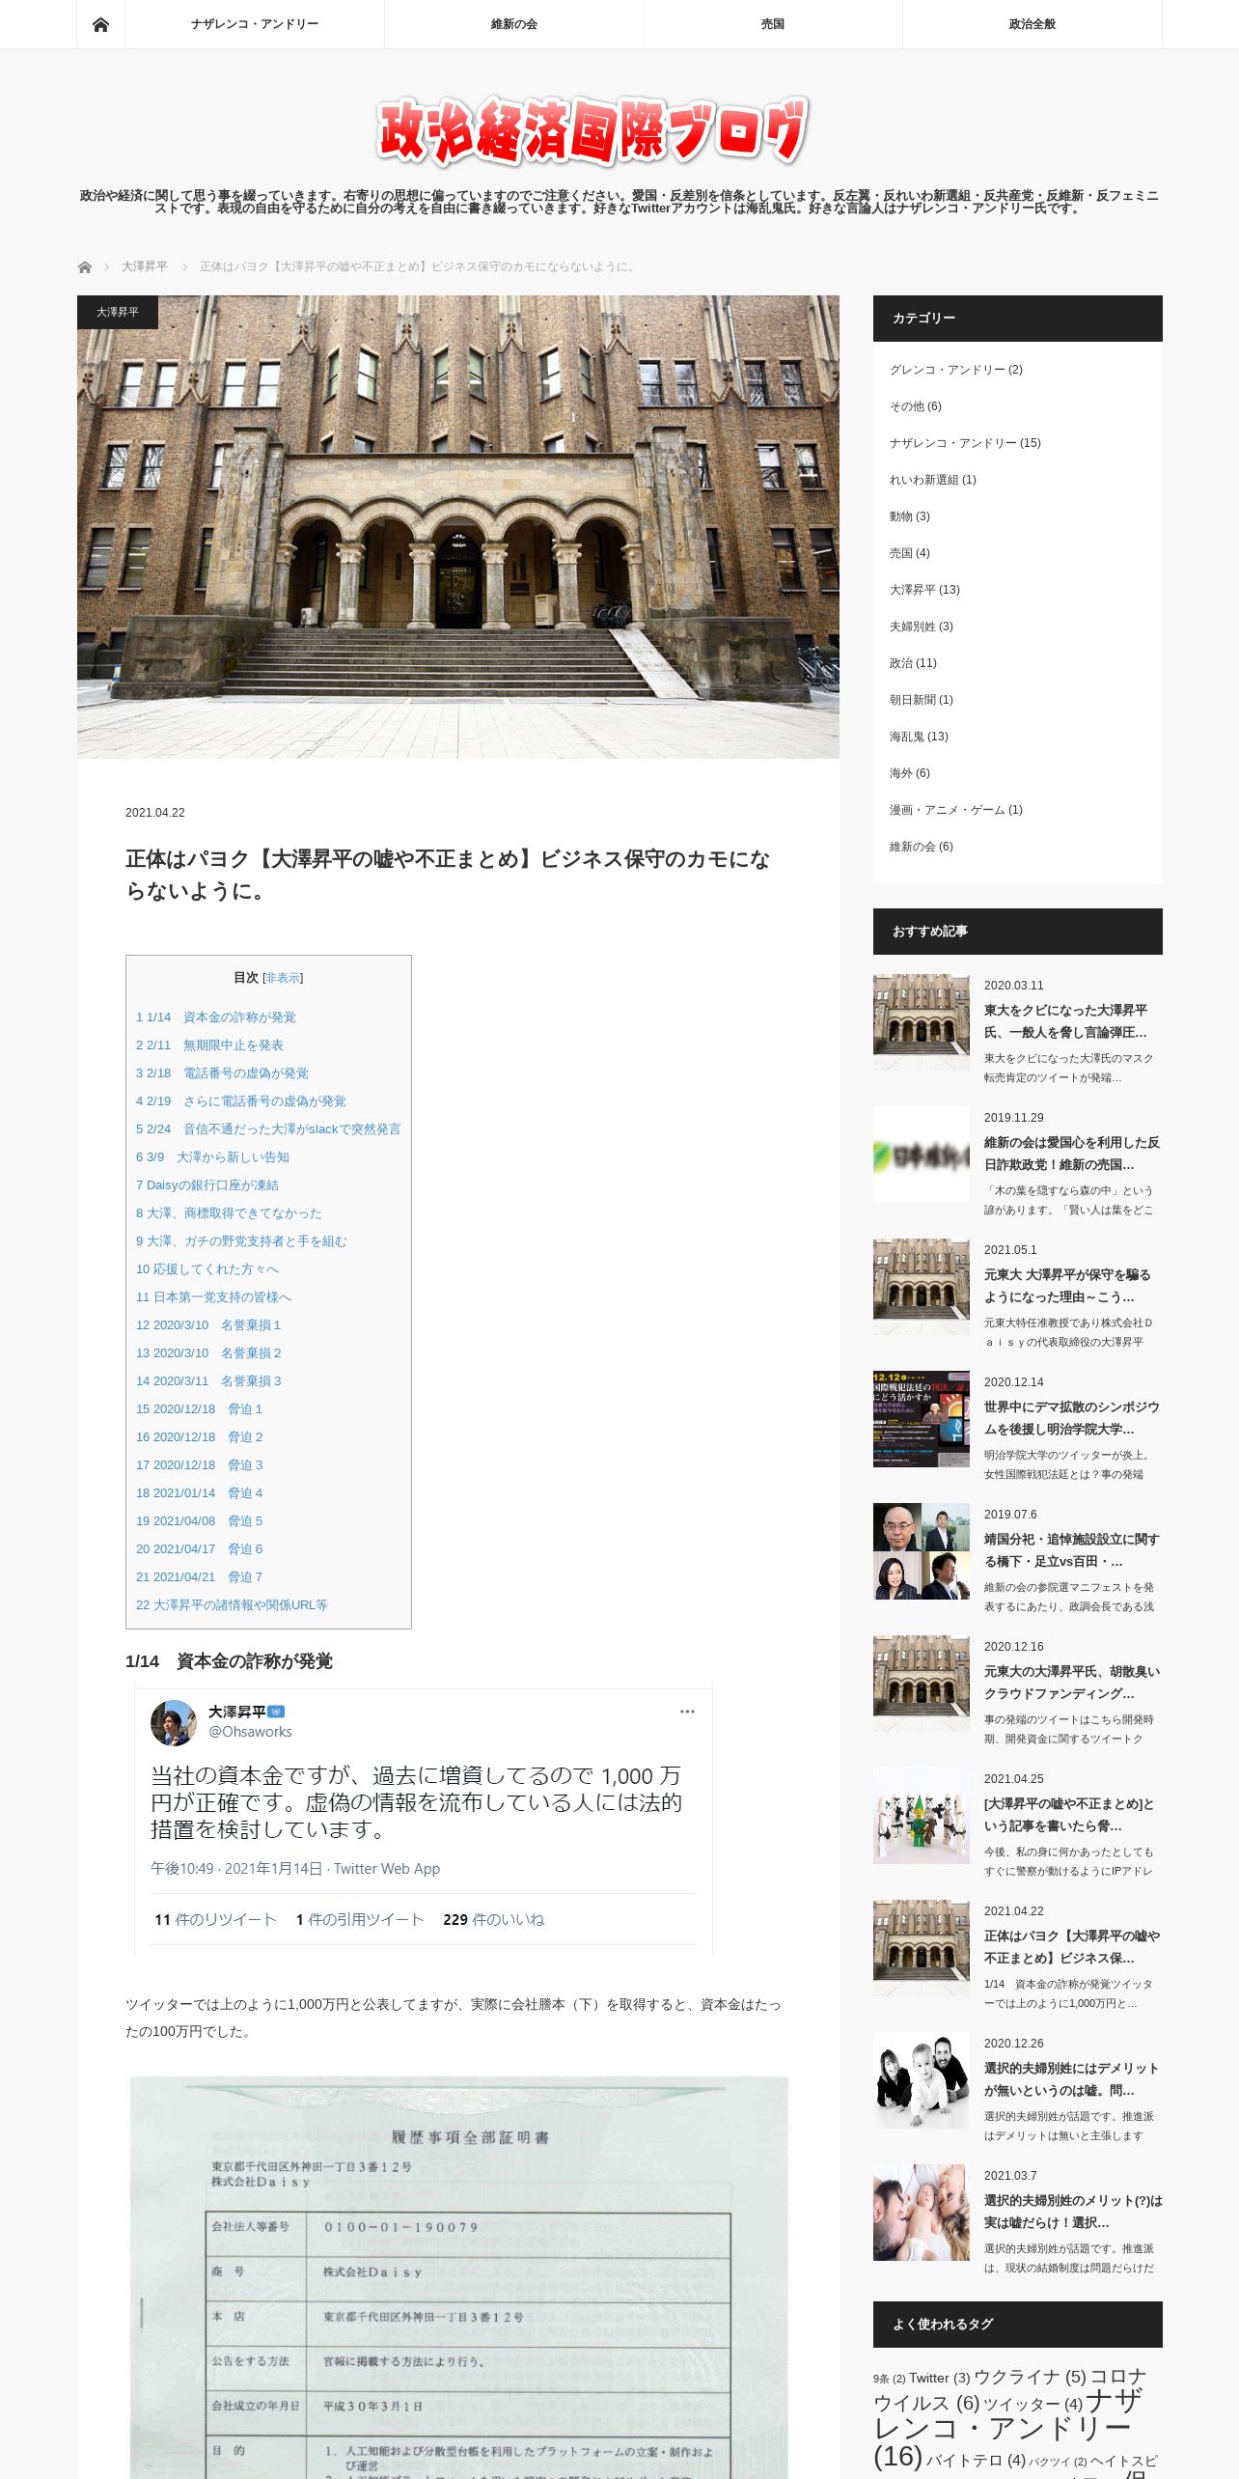Open category 朝日新聞 (1)
Viewport: 1239px width, 2479px height.
[922, 700]
